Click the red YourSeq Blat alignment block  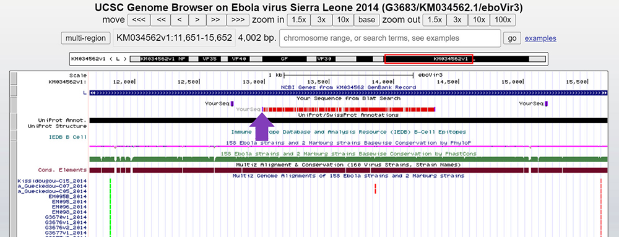click(x=348, y=110)
